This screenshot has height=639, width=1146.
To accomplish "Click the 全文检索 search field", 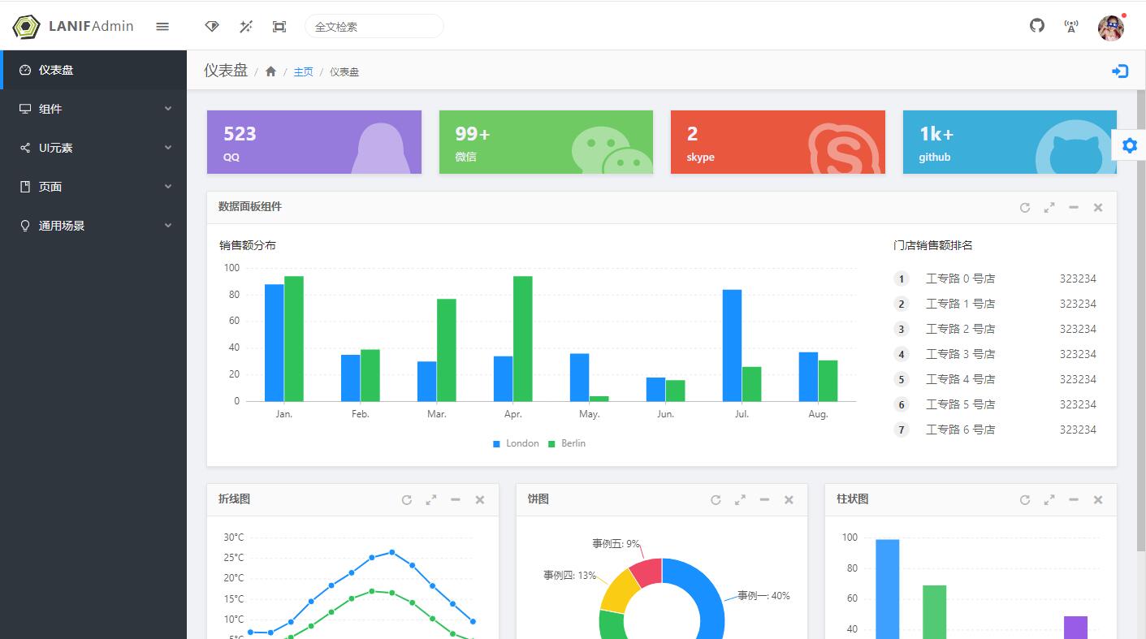I will 374,27.
